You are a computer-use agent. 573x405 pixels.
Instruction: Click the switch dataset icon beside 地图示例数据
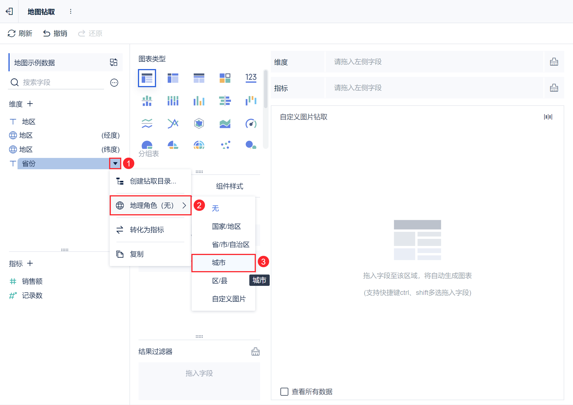pos(114,62)
